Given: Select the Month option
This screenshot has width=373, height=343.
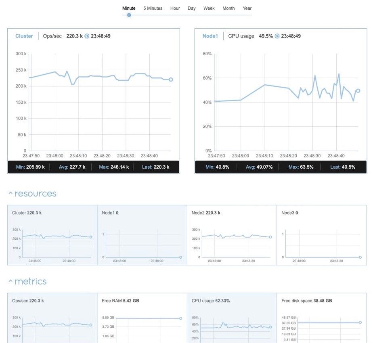Looking at the screenshot, I should click(228, 8).
